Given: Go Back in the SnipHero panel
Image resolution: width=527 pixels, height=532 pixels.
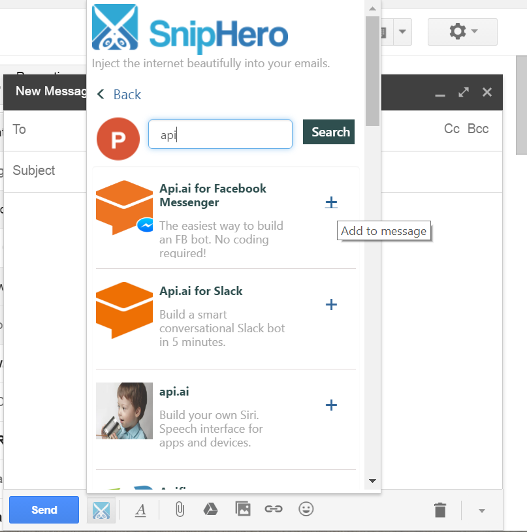Looking at the screenshot, I should click(119, 95).
